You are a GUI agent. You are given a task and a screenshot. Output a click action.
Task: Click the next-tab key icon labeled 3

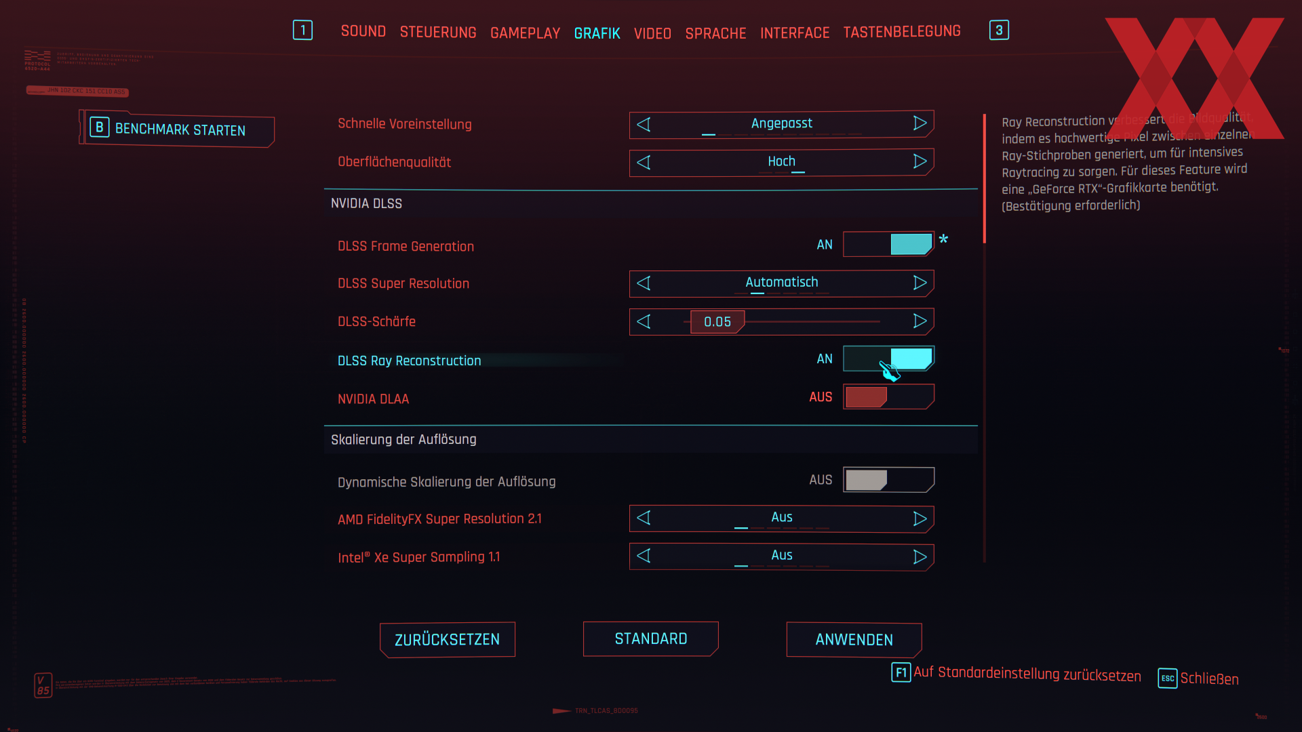click(x=999, y=30)
